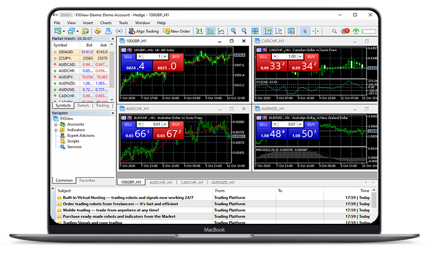Open the Window menu
Screen dimensions: 434x255
143,23
